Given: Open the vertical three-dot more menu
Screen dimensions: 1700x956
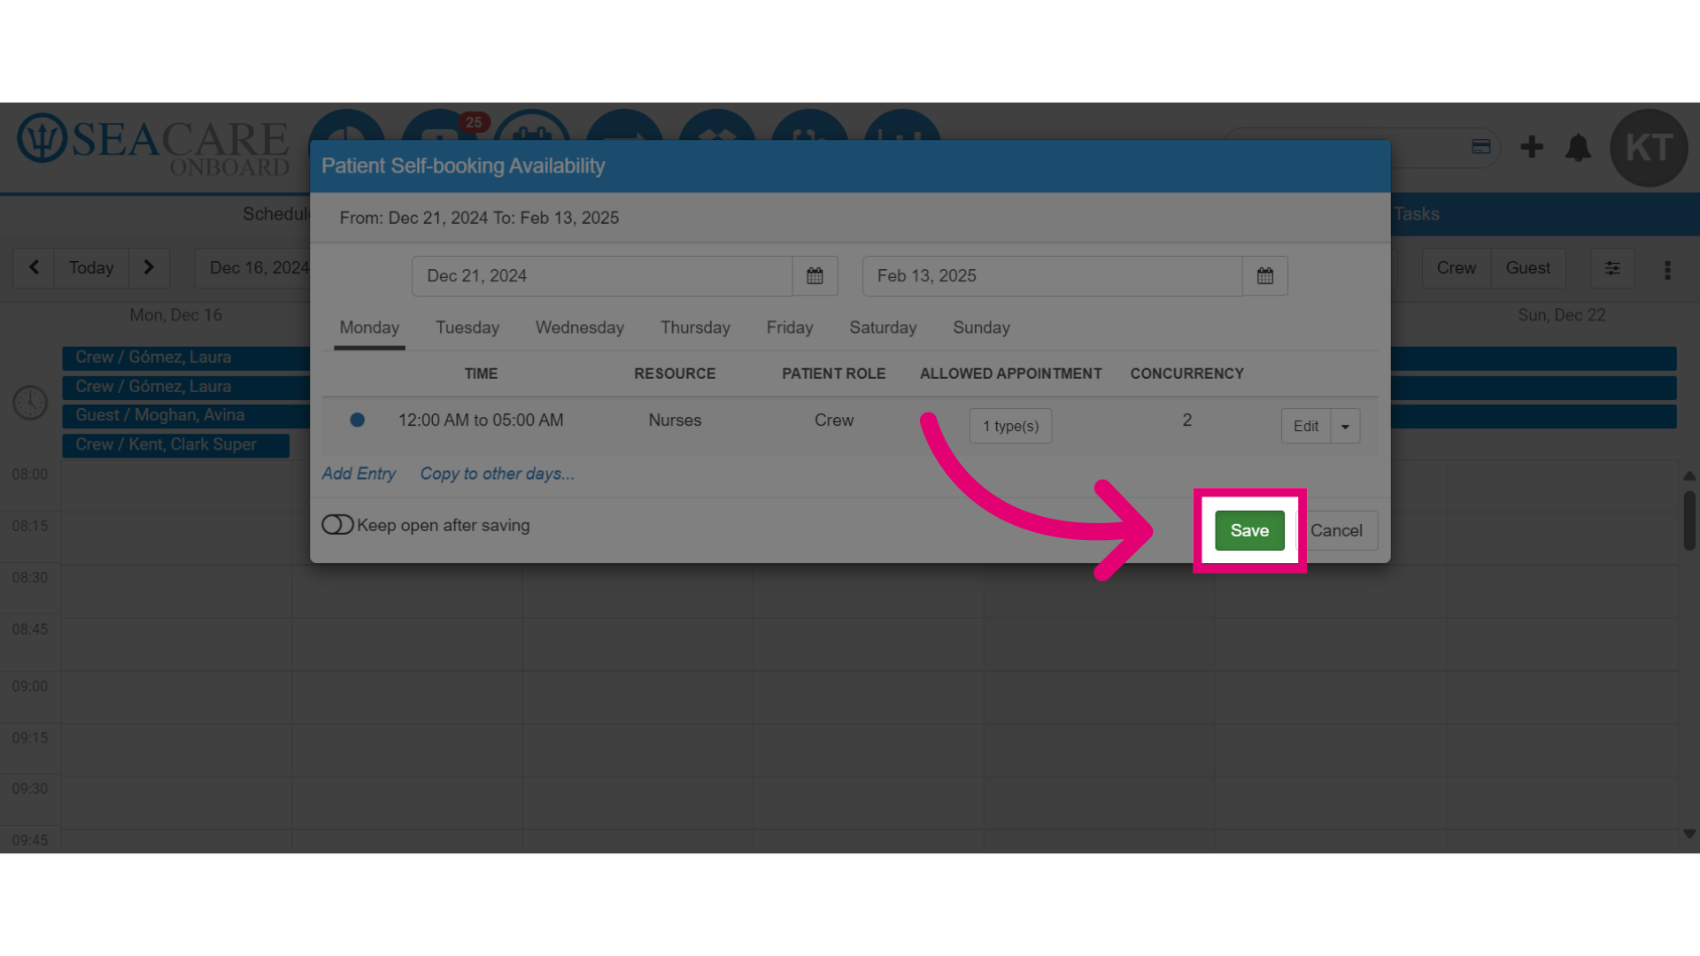Looking at the screenshot, I should click(1667, 270).
